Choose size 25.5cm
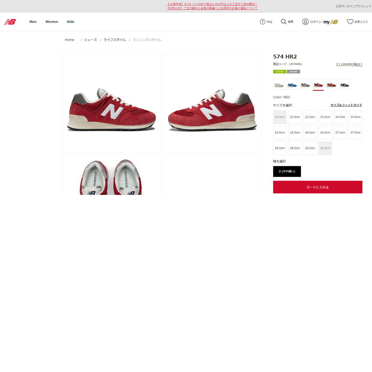Image resolution: width=372 pixels, height=372 pixels. pos(295,133)
